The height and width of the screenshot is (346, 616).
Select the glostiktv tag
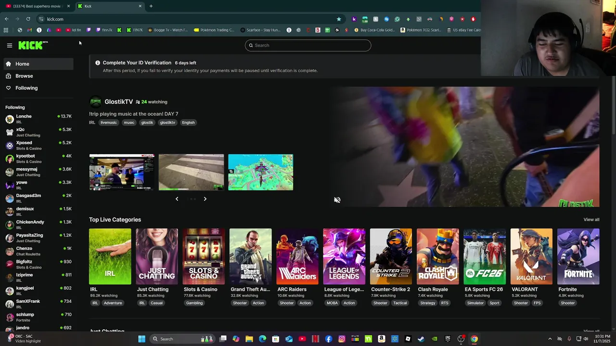pos(167,123)
